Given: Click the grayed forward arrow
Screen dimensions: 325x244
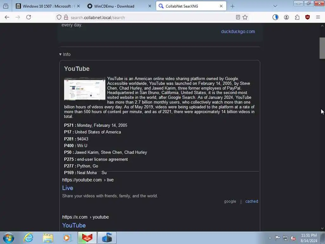Looking at the screenshot, I should pos(18,17).
